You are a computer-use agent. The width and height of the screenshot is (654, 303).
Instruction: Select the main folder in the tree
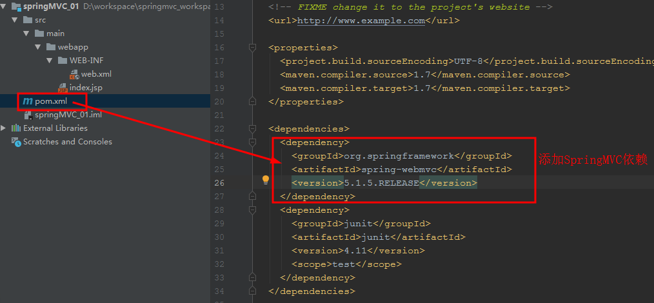[x=55, y=34]
